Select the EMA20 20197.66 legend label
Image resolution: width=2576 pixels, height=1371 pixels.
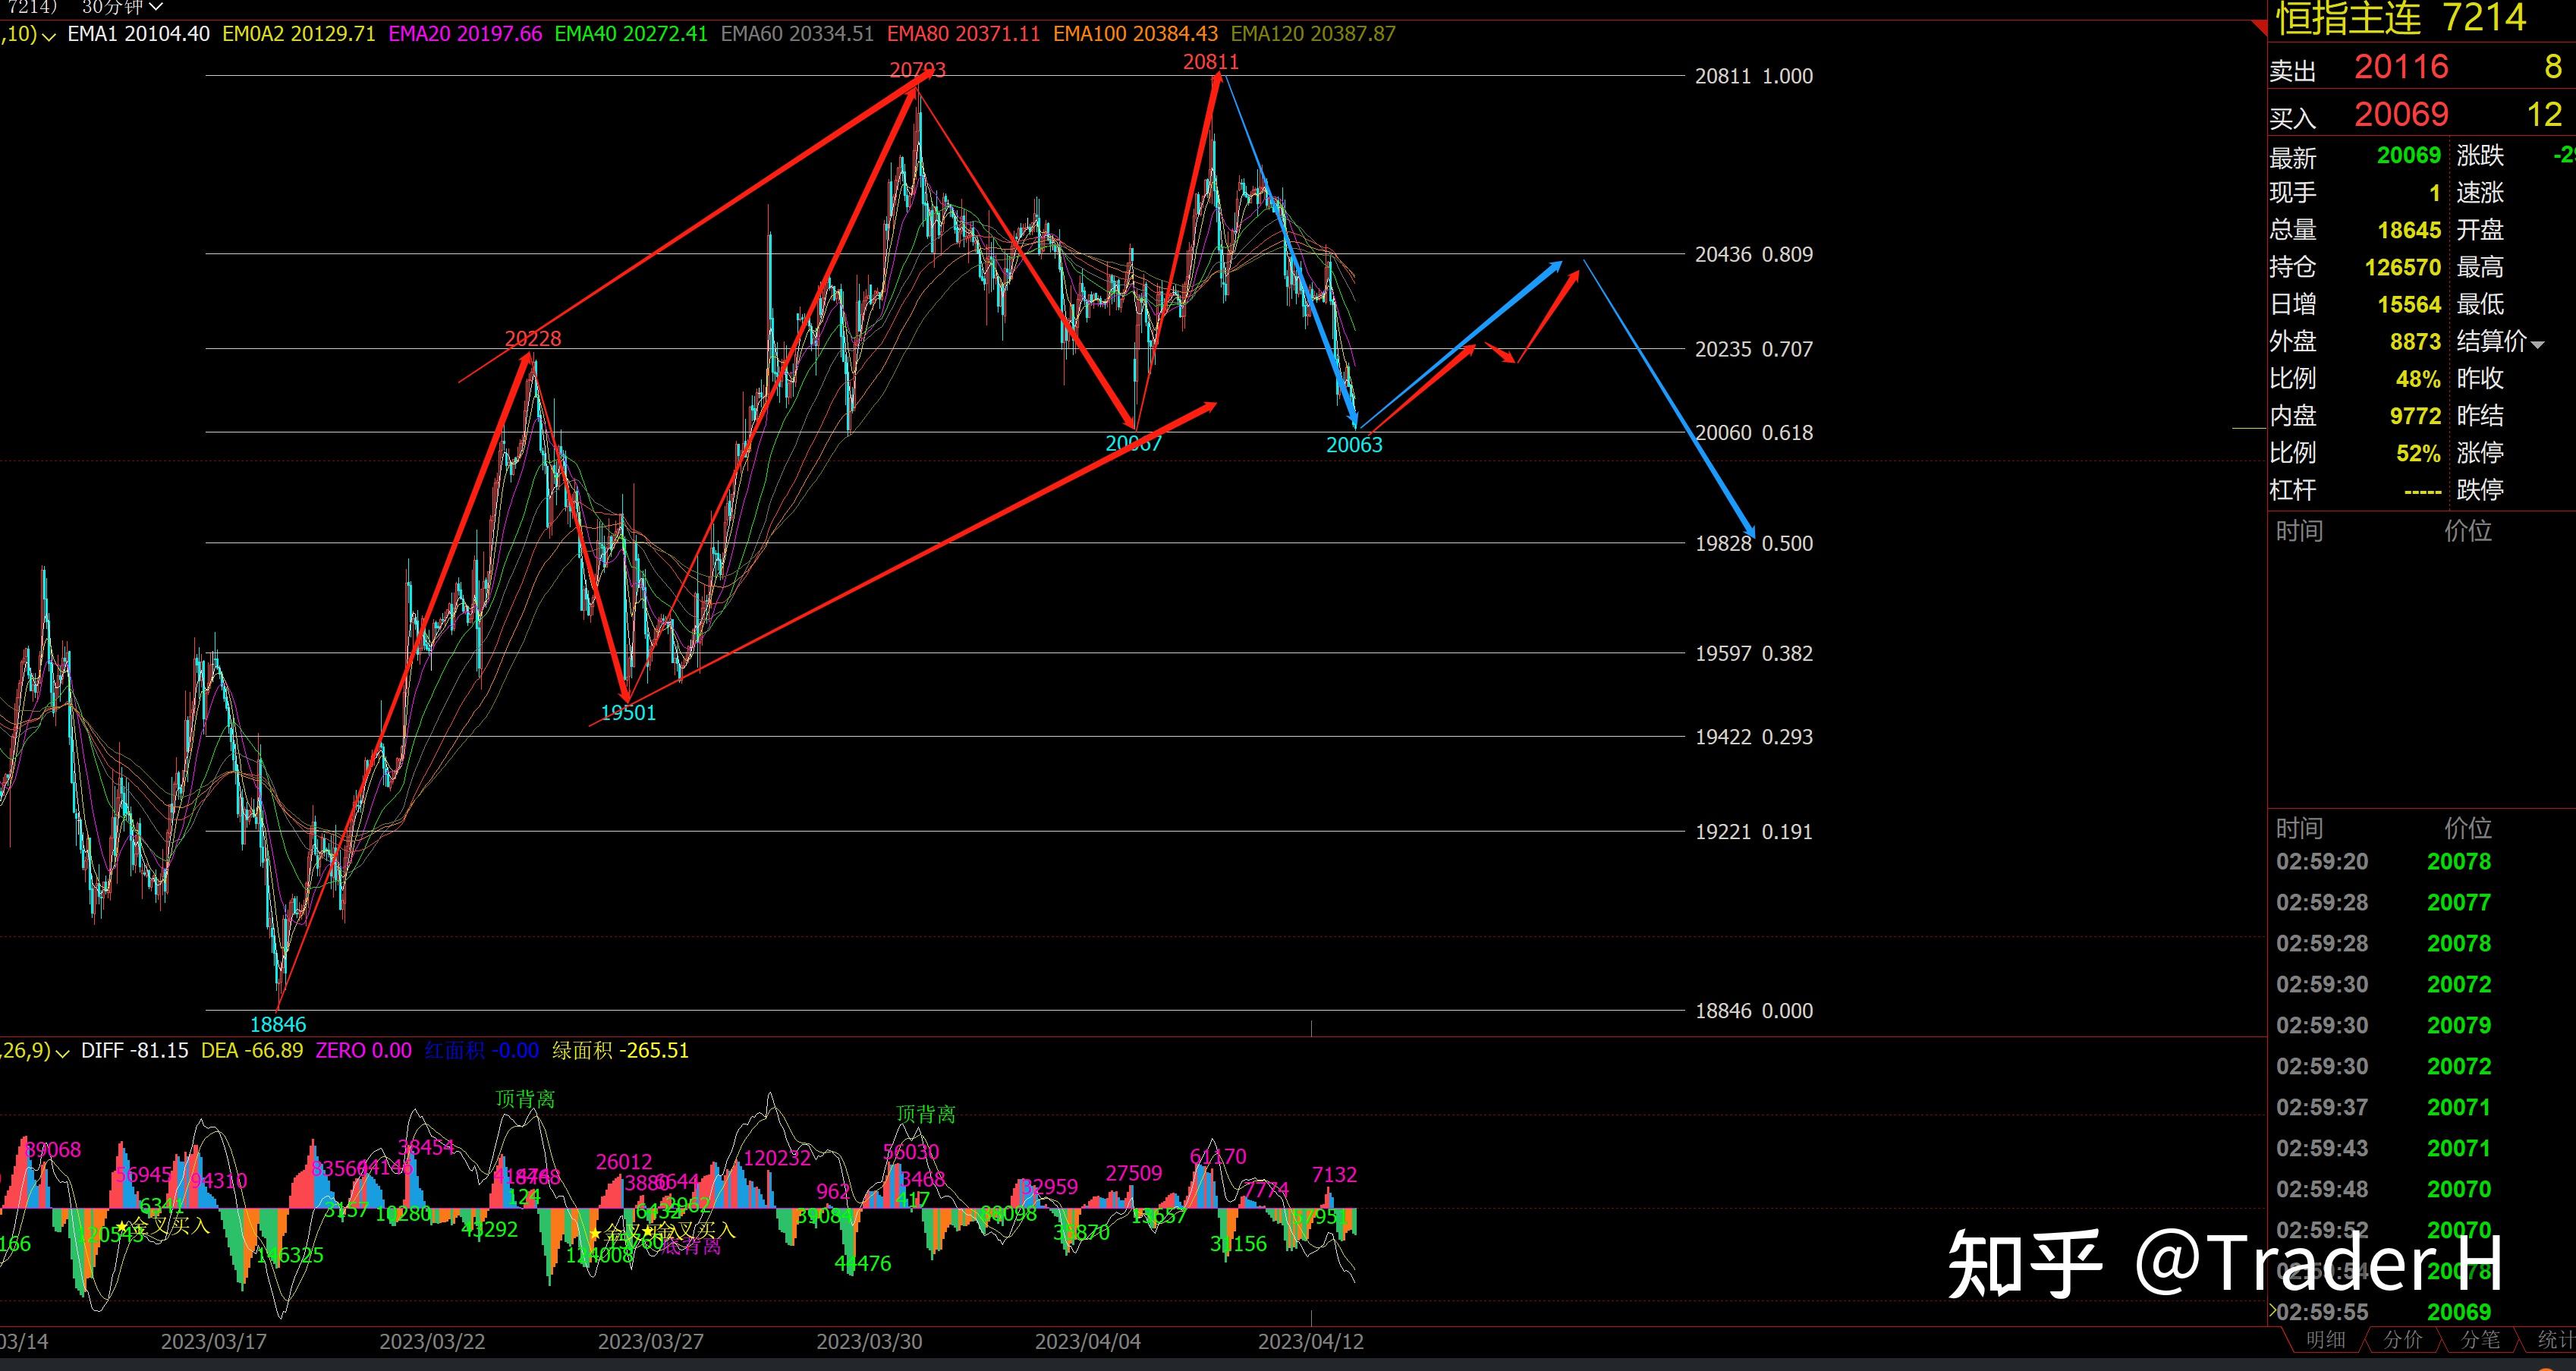(x=465, y=34)
